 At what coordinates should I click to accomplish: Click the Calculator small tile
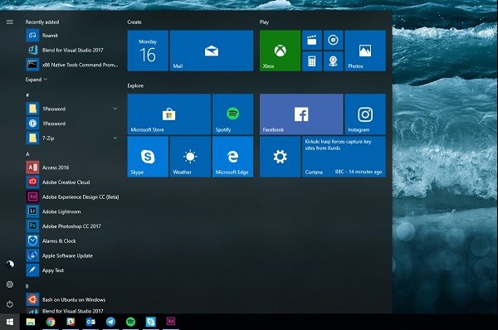point(312,61)
